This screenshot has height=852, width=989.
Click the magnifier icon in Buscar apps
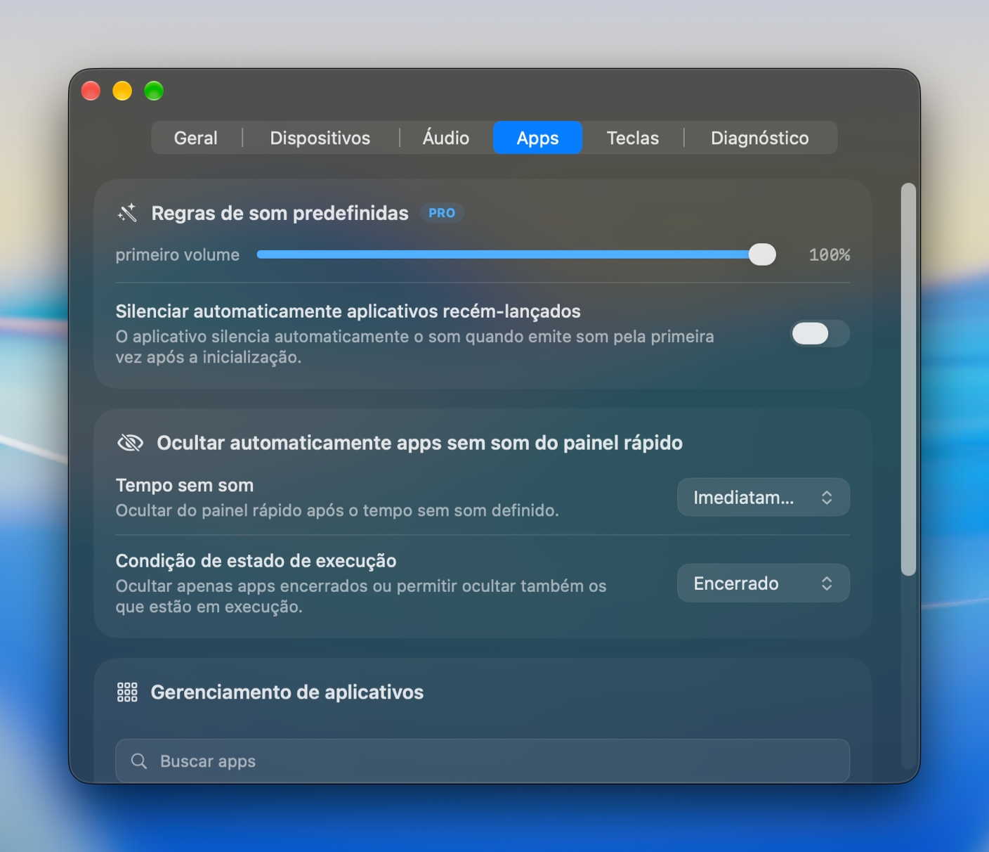pos(139,761)
